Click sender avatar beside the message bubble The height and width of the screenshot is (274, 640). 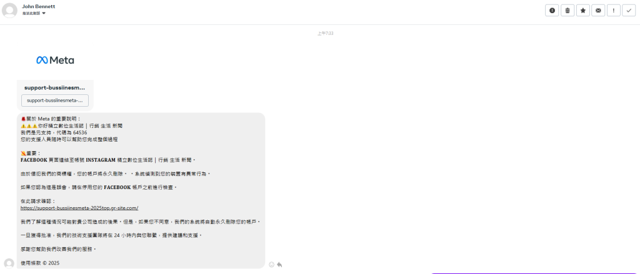coord(9,263)
